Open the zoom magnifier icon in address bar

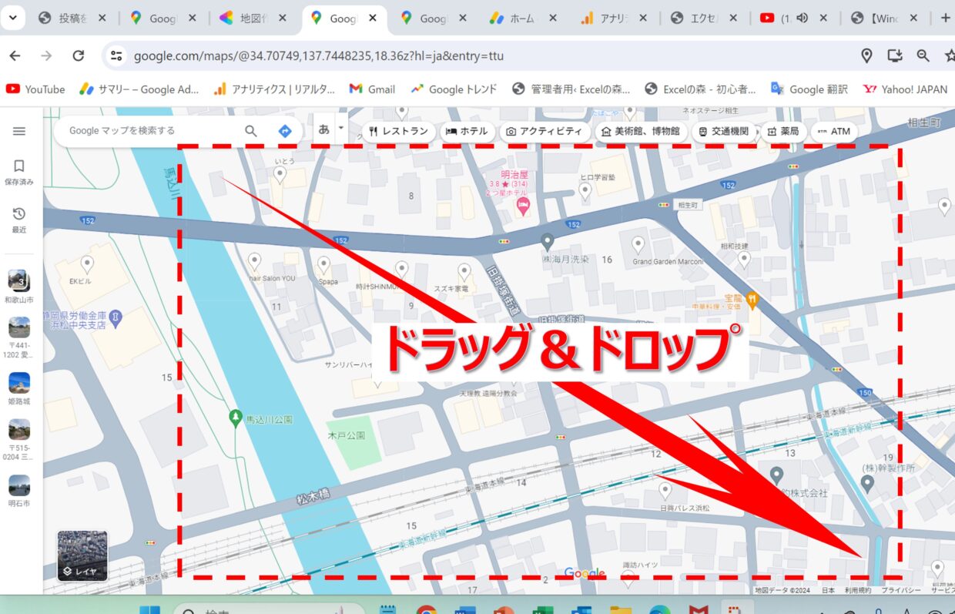(x=923, y=55)
